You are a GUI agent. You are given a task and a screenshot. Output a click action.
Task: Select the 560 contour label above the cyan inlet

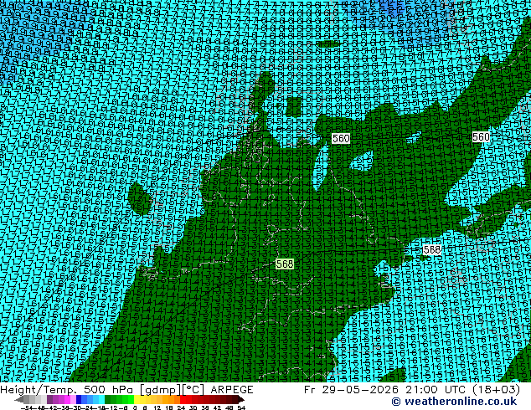[x=341, y=138]
